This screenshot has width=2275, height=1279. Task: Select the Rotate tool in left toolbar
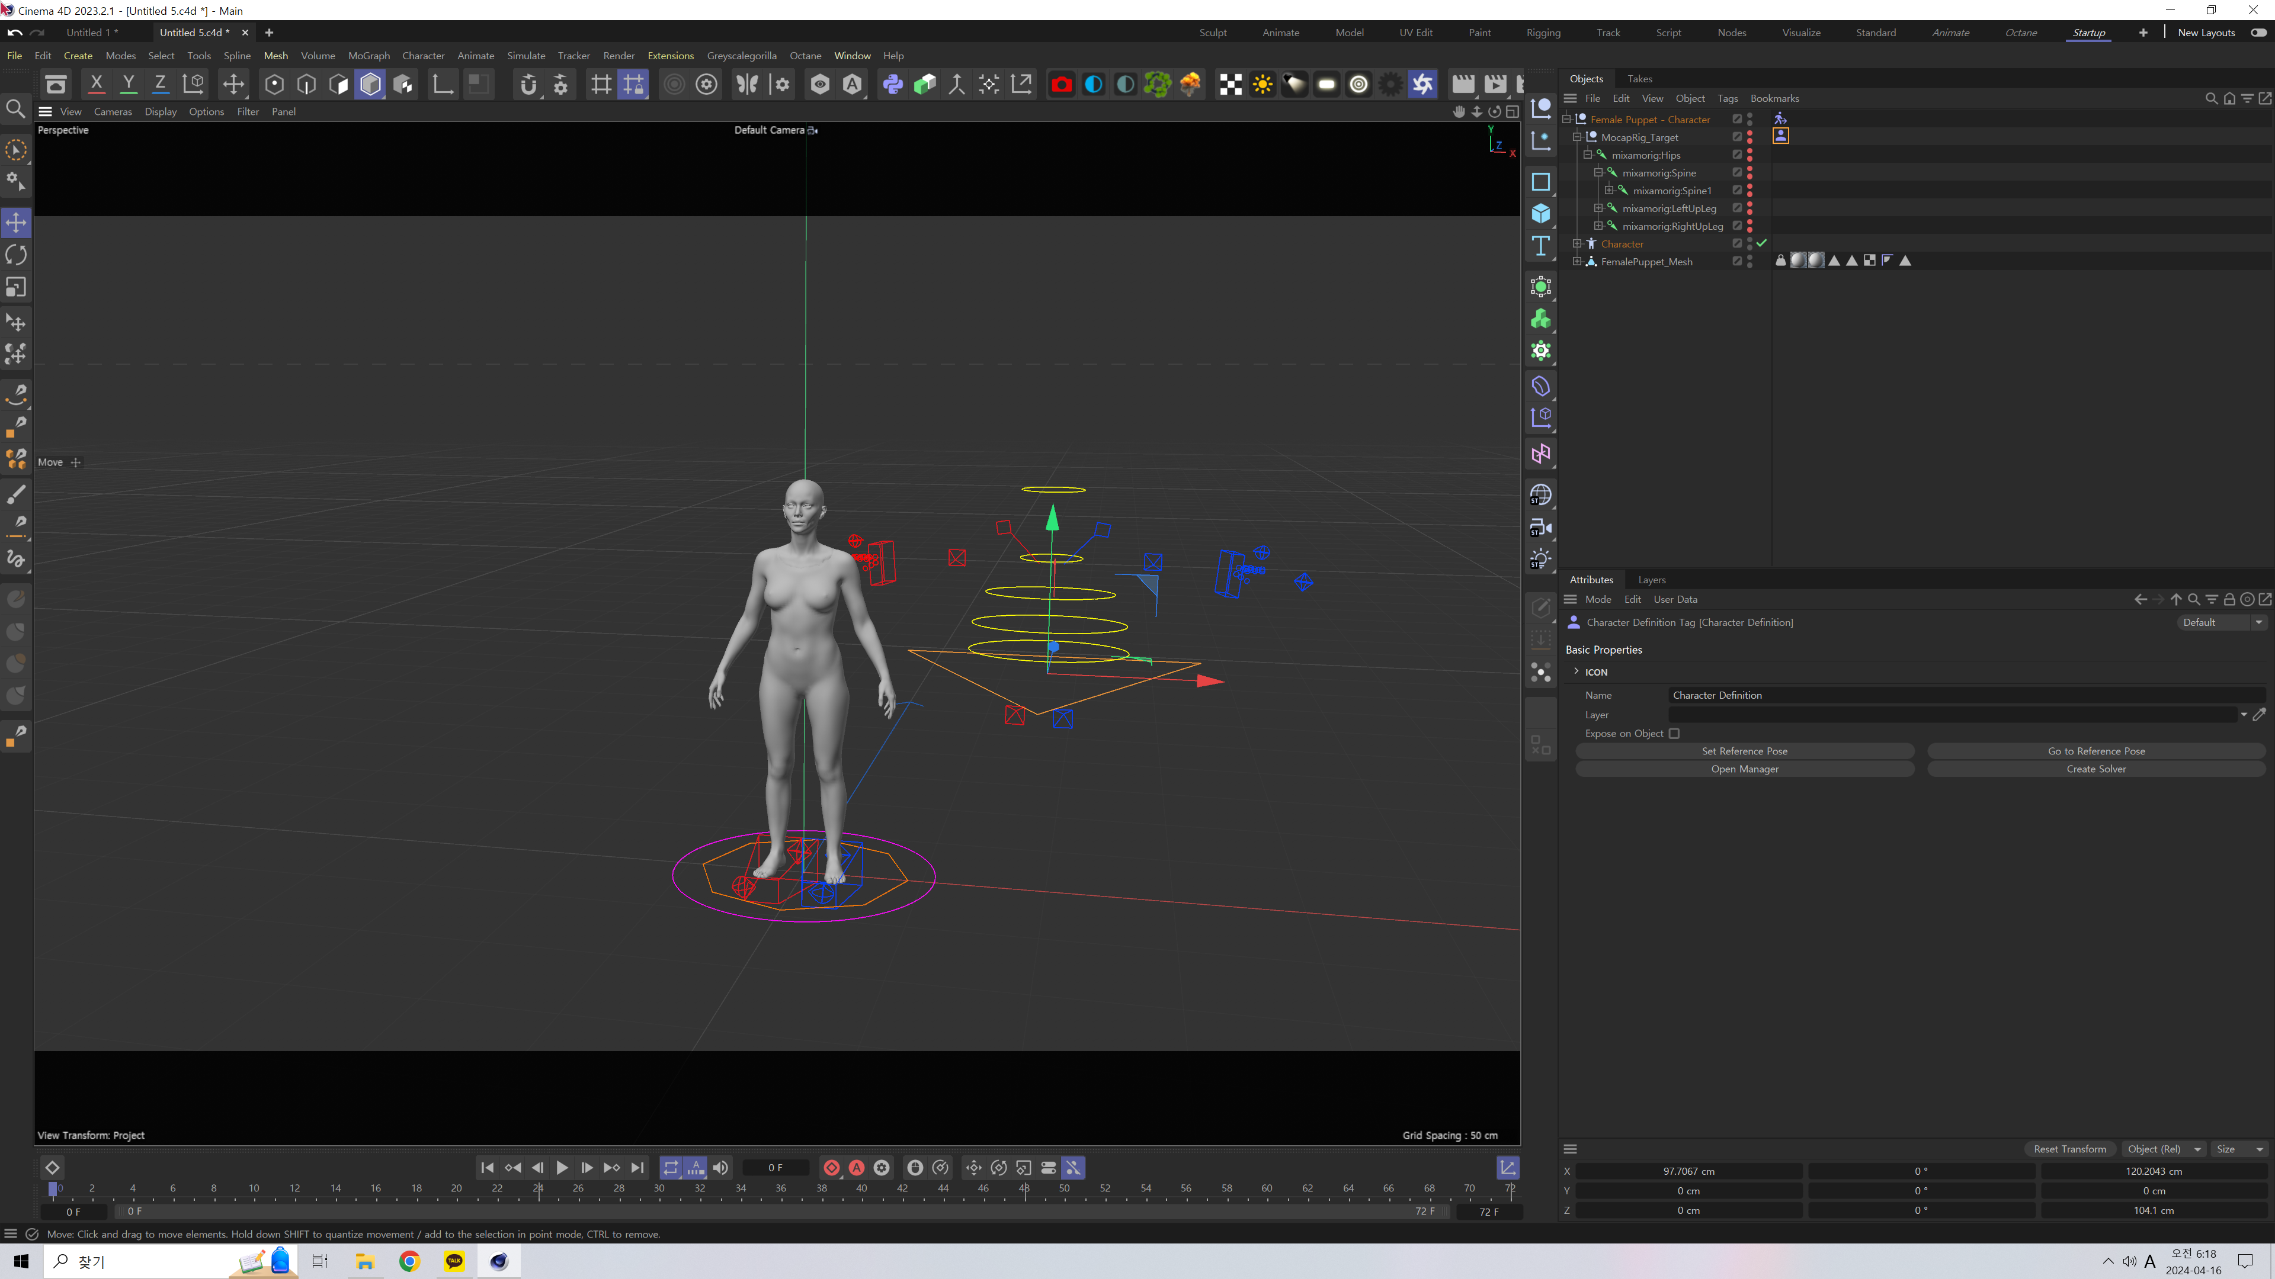[x=16, y=255]
